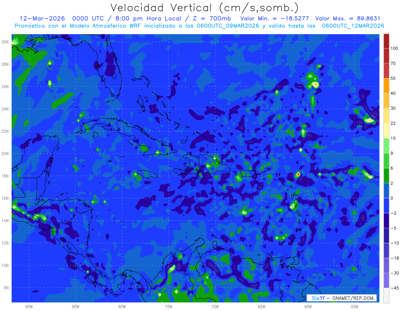Click the legend value 55
The height and width of the screenshot is (311, 402).
tap(393, 79)
